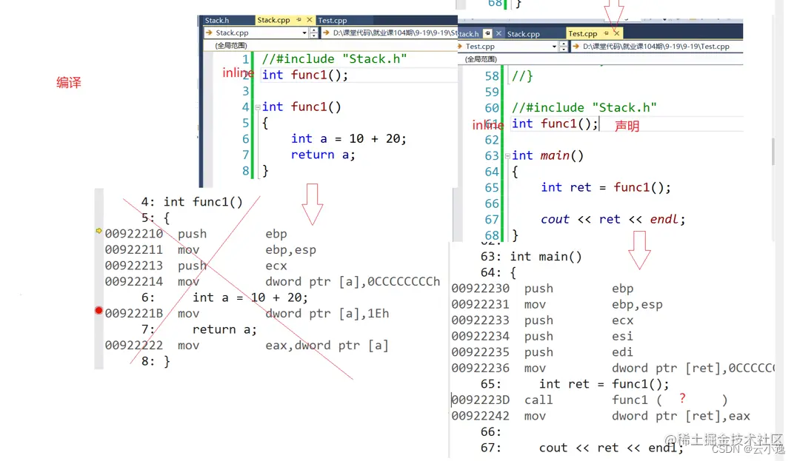Click the red breakpoint at address 0092221B
797x461 pixels.
tap(99, 310)
